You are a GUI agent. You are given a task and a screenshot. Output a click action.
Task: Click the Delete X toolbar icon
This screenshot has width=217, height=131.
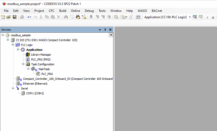click(59, 17)
